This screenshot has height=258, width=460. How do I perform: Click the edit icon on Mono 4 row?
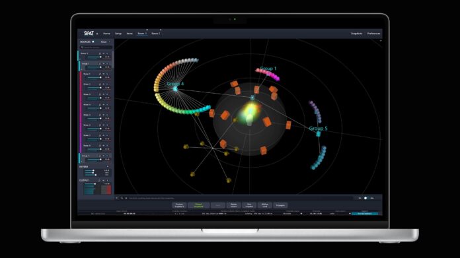pos(100,104)
